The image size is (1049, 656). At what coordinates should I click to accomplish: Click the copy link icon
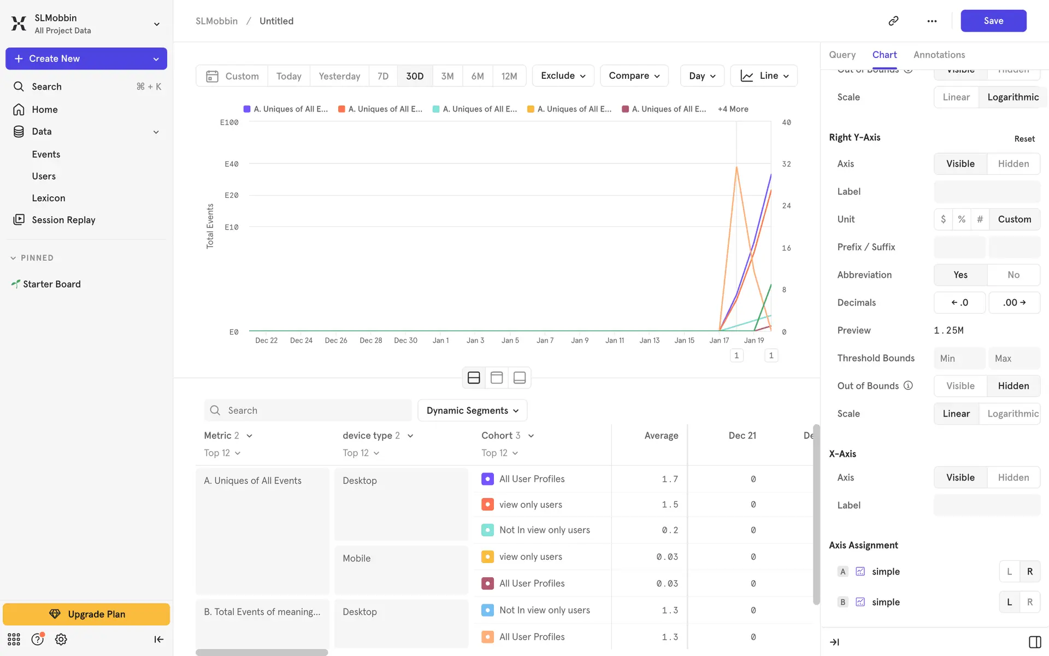[893, 21]
